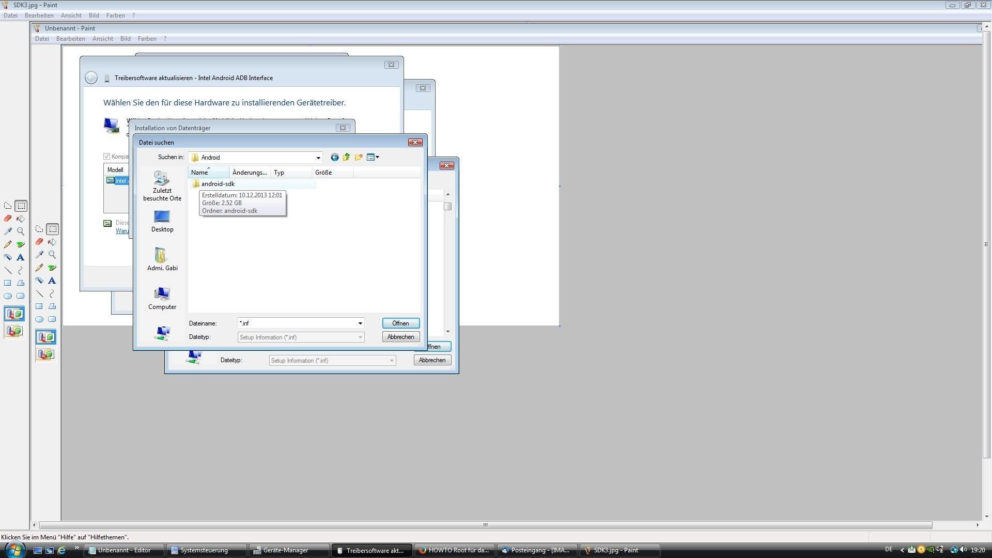Expand Dateityp dropdown in front Datei suchen dialog

click(360, 337)
